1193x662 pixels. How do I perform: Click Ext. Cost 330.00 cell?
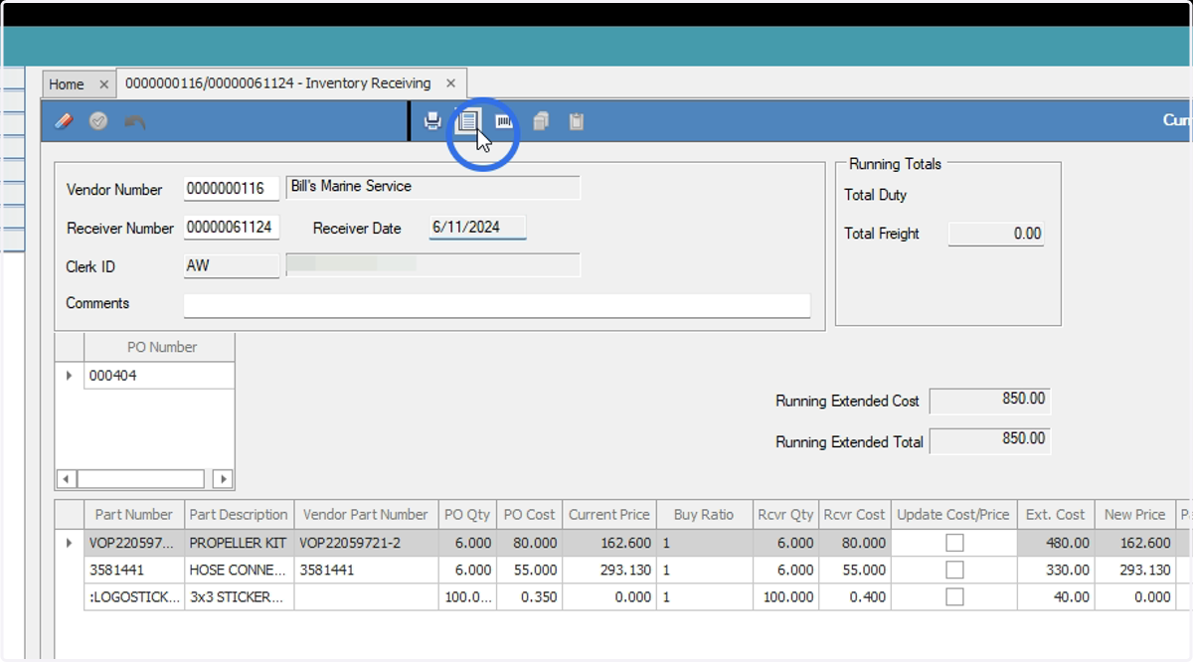point(1056,570)
